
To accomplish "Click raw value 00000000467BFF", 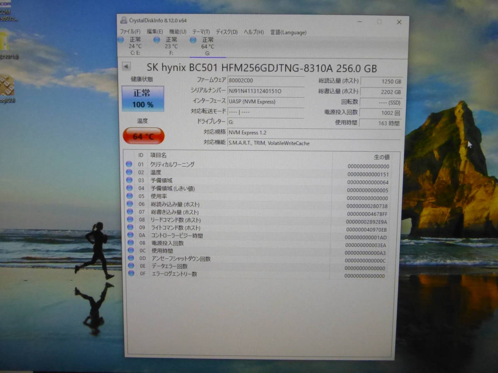I will click(366, 214).
